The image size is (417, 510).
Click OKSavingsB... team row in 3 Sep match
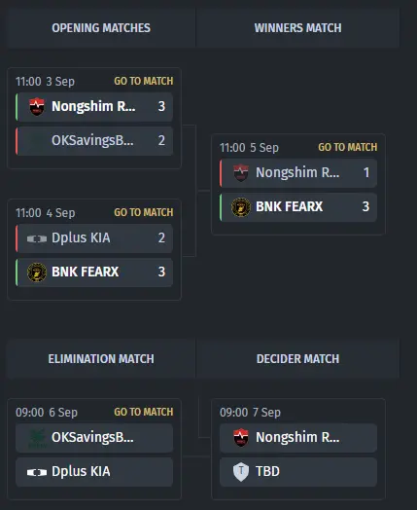pos(94,140)
